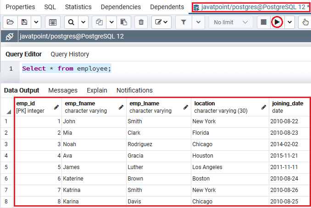Open the Statistics tab

coord(78,7)
